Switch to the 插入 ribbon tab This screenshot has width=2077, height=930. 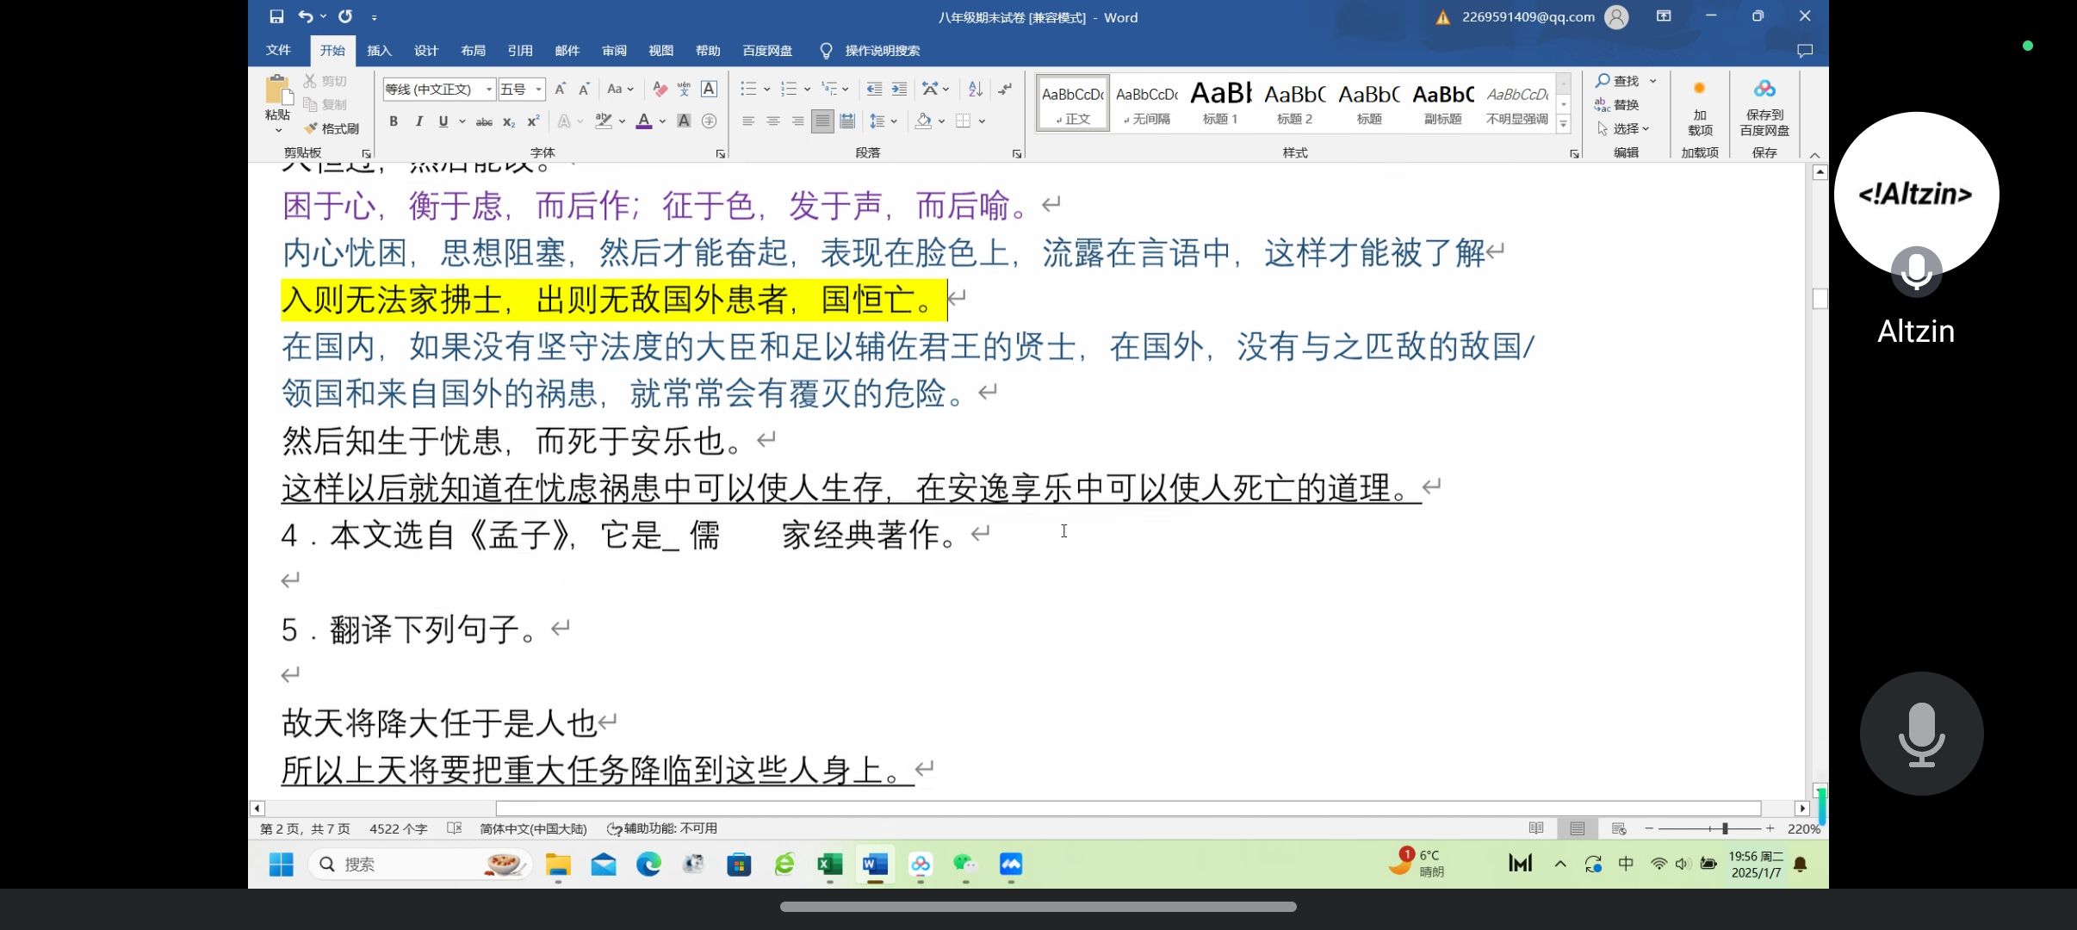(379, 51)
